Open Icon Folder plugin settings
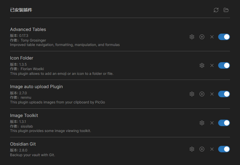This screenshot has width=240, height=165. click(202, 65)
